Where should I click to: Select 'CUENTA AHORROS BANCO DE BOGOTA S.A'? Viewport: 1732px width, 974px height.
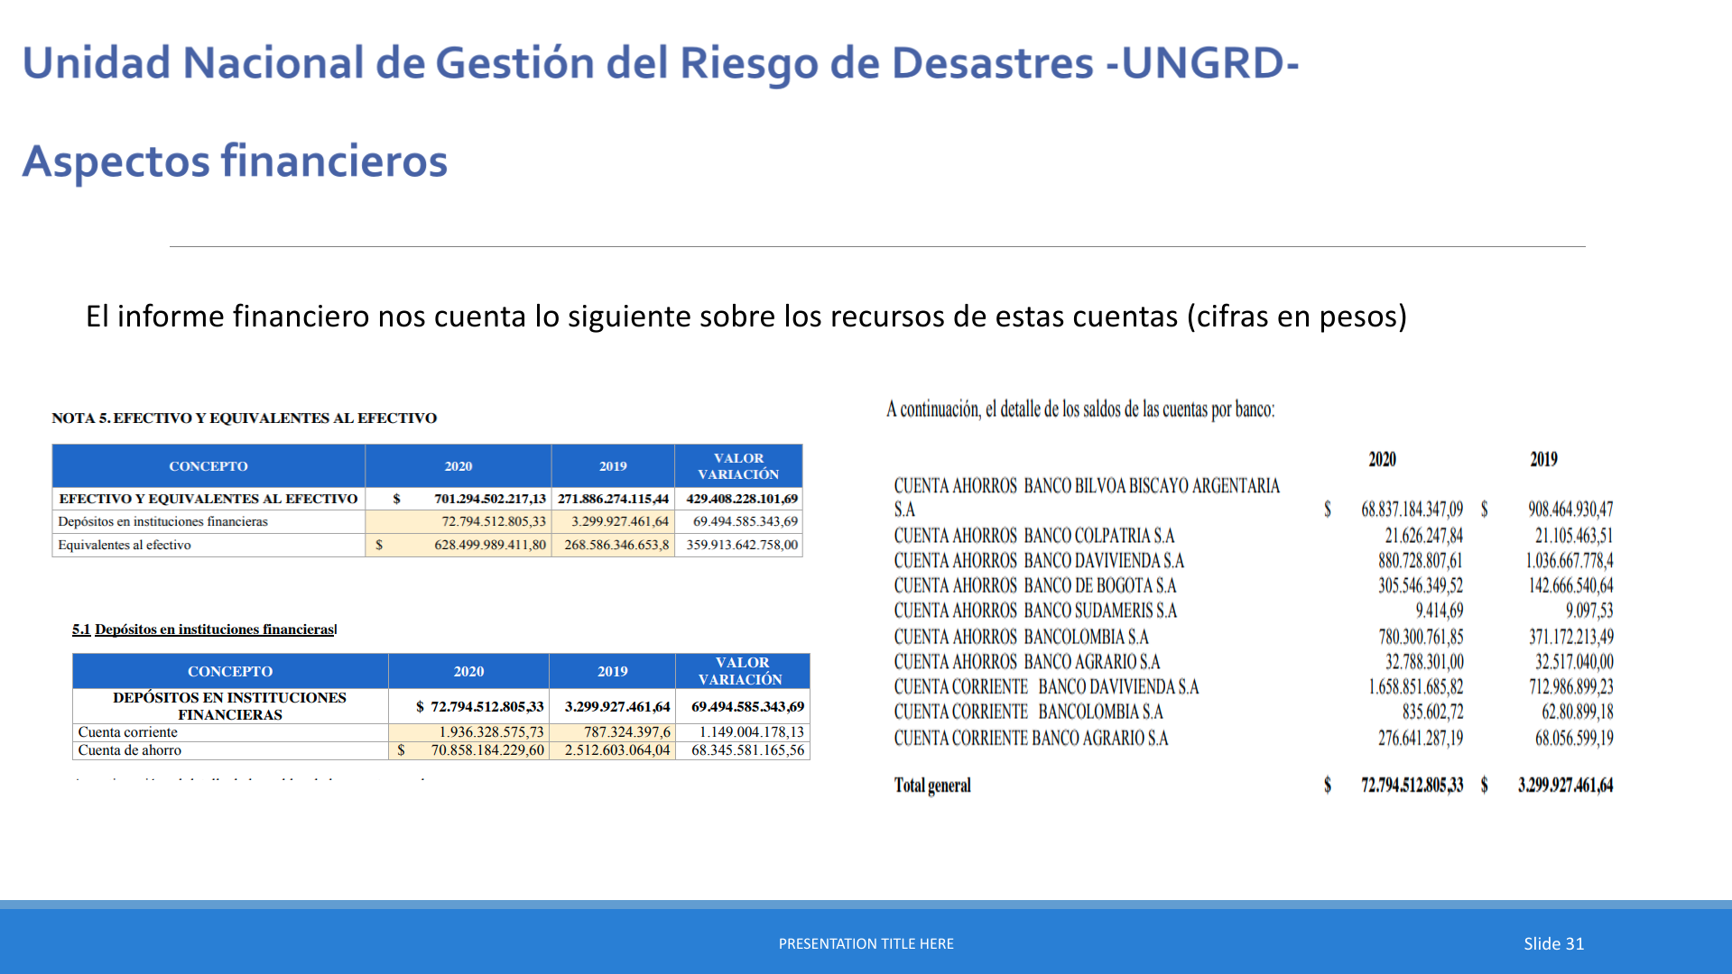[x=1035, y=586]
